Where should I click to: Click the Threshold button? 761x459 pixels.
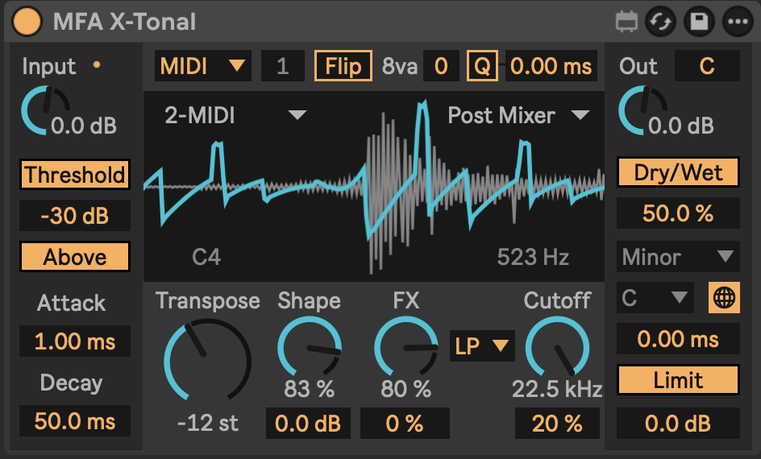(x=75, y=174)
